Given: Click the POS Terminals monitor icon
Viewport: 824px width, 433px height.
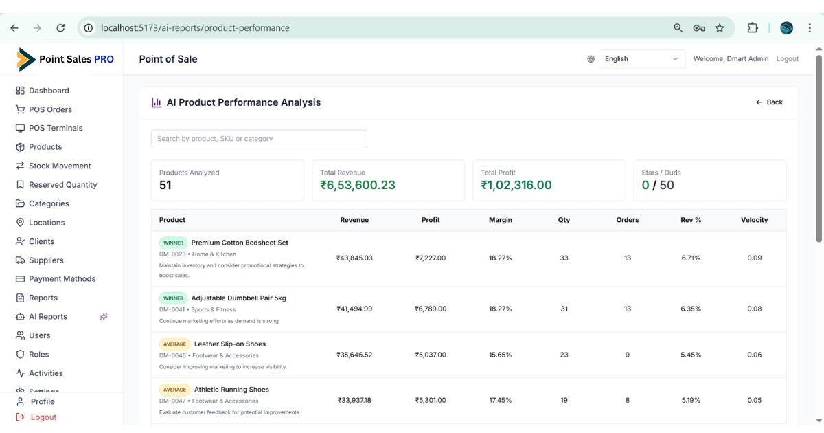Looking at the screenshot, I should [x=20, y=128].
